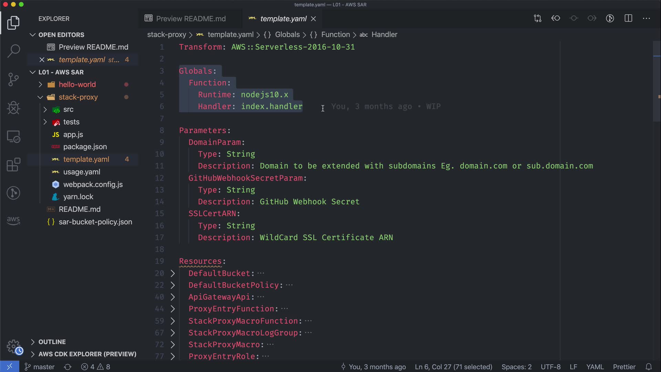This screenshot has width=661, height=372.
Task: Click the YAML language mode button
Action: (595, 367)
